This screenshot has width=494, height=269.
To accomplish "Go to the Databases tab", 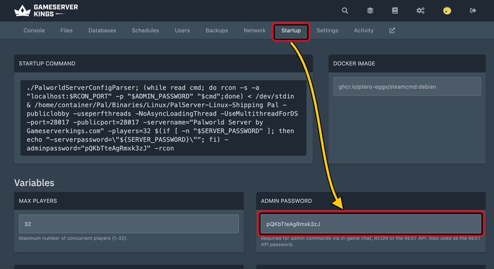I will [102, 30].
